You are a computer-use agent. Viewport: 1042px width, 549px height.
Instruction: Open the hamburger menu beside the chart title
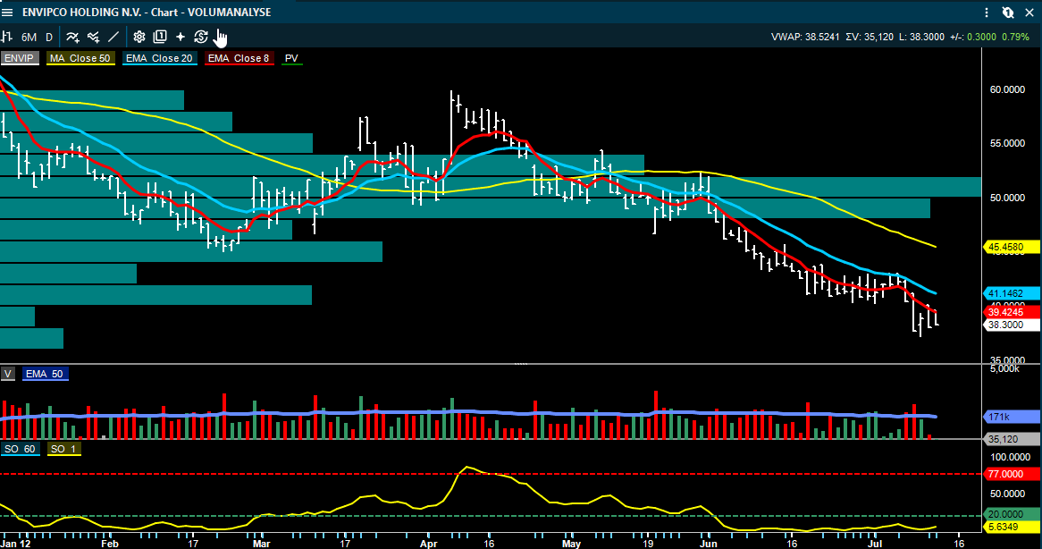[8, 13]
